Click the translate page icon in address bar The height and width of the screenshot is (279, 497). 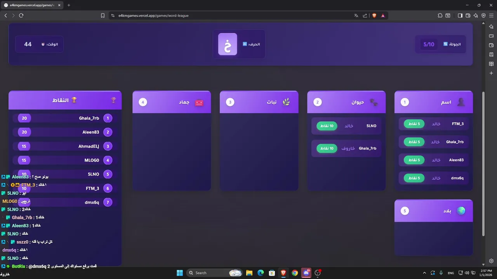356,15
